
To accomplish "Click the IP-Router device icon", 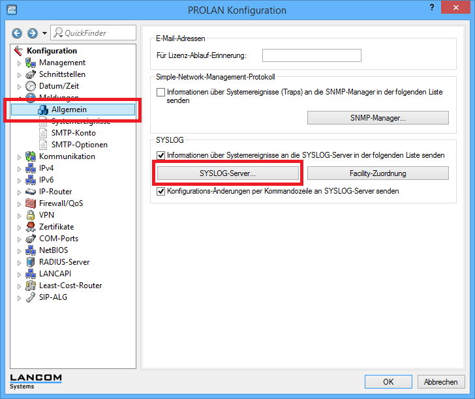I will pos(31,192).
